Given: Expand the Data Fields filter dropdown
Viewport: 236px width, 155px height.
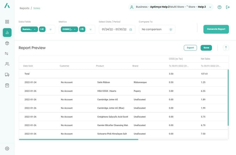Looking at the screenshot, I should pyautogui.click(x=50, y=30).
